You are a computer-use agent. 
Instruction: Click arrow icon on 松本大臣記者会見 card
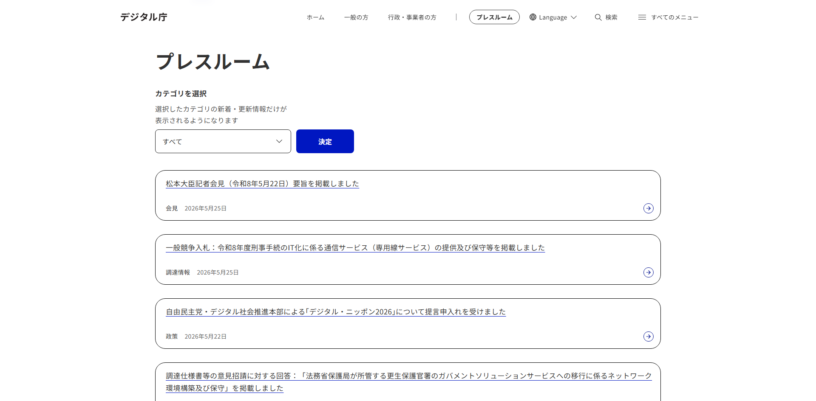point(649,208)
